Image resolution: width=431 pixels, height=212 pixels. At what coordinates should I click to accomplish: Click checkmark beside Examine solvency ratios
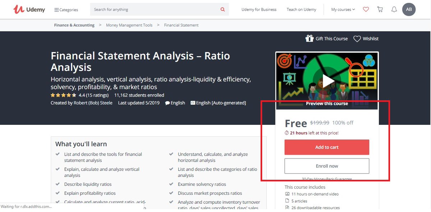click(x=171, y=184)
